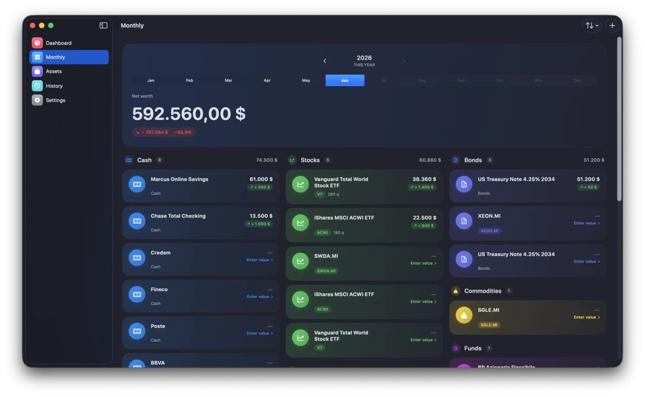Click the XEON.MI ticker badge
The height and width of the screenshot is (397, 645).
click(489, 231)
